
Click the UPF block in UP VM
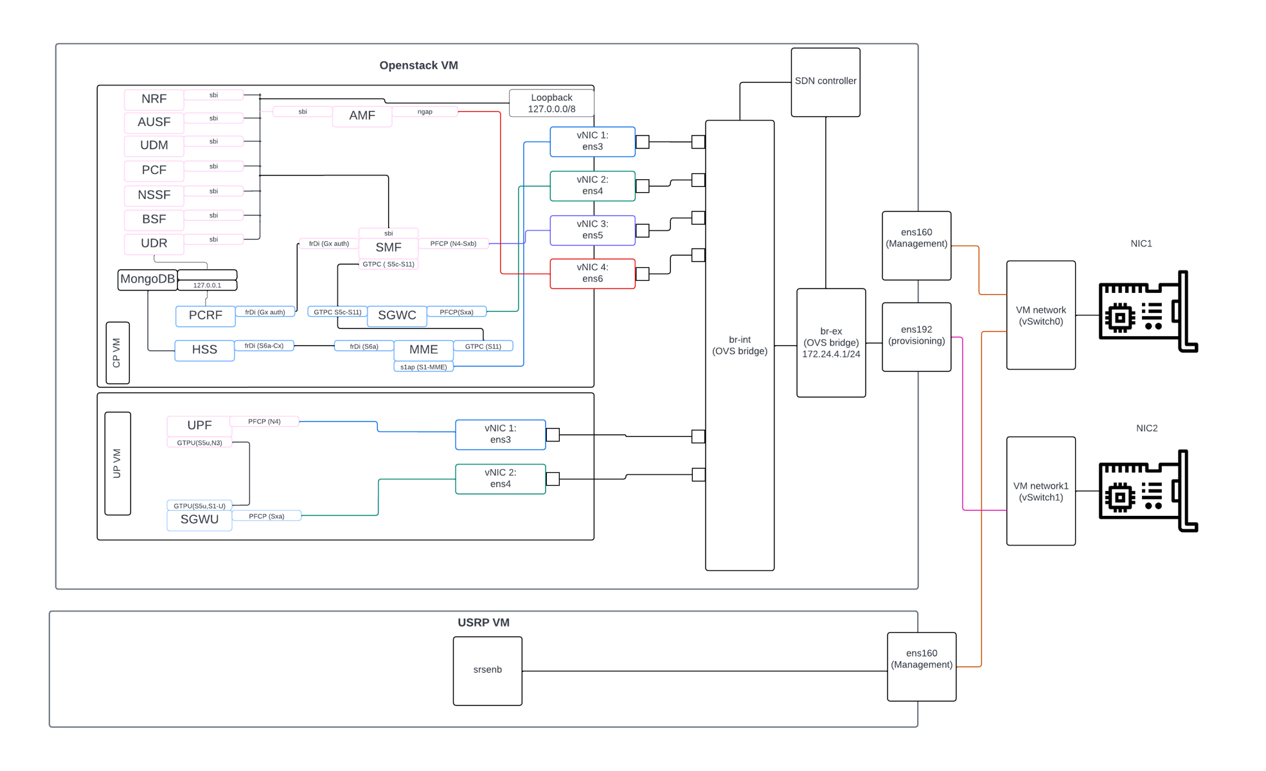[199, 425]
